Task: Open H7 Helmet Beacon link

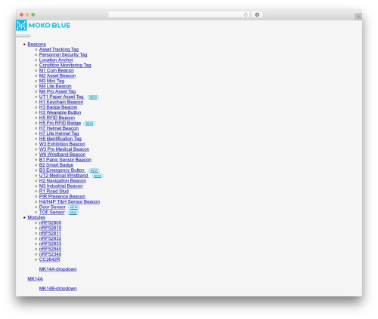Action: [59, 128]
